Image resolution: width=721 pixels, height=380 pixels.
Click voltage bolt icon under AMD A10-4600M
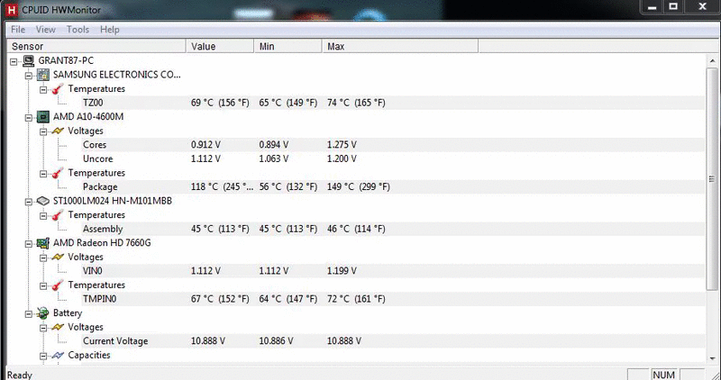tap(58, 131)
